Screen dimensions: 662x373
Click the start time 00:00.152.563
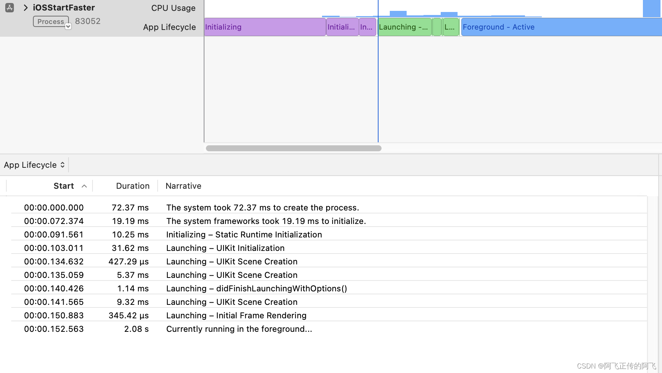pos(54,329)
